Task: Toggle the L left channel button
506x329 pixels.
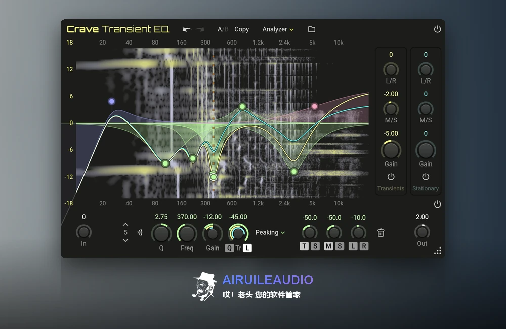Action: 353,246
